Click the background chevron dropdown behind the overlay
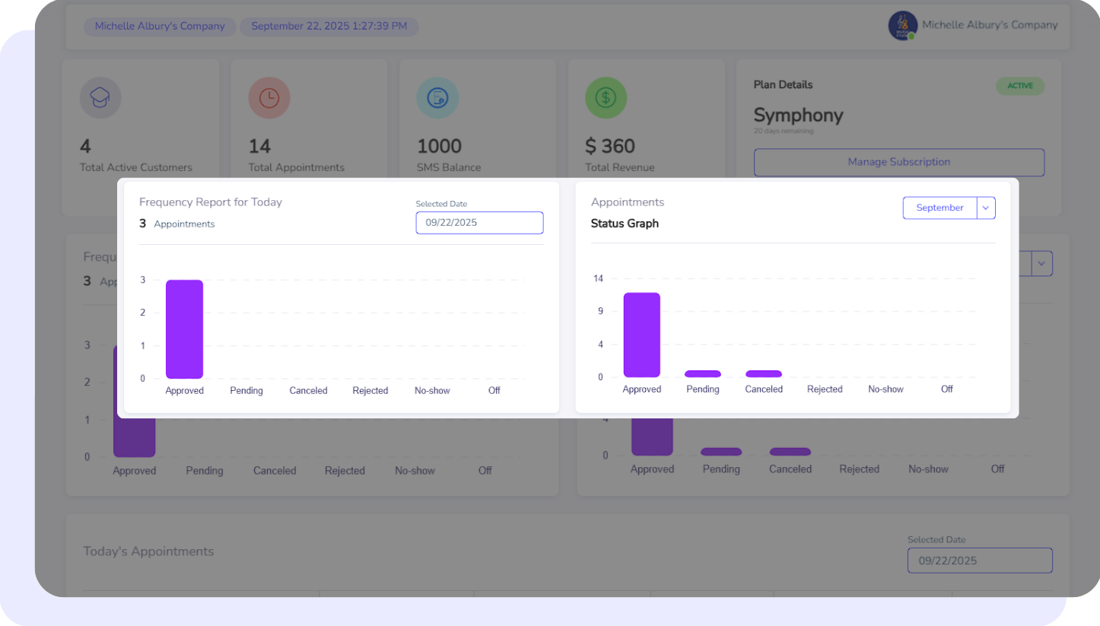The height and width of the screenshot is (626, 1100). click(1041, 263)
